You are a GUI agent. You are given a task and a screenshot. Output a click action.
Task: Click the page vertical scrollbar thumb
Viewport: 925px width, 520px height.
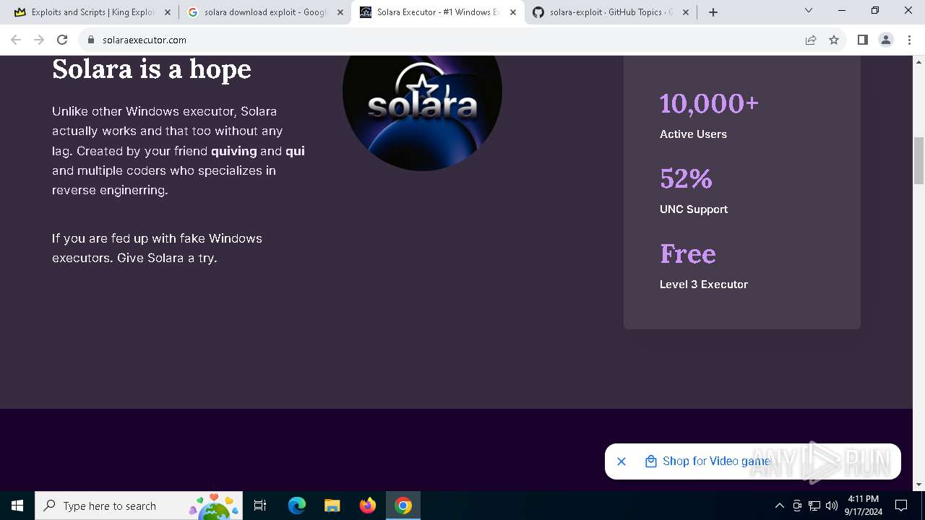coord(918,160)
